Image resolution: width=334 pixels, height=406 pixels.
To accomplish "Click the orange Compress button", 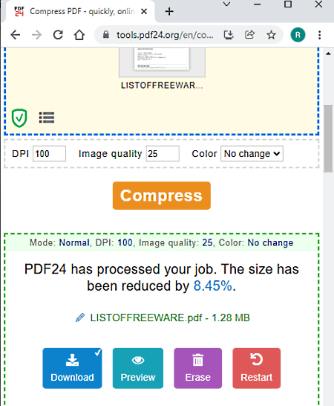I will coord(162,196).
